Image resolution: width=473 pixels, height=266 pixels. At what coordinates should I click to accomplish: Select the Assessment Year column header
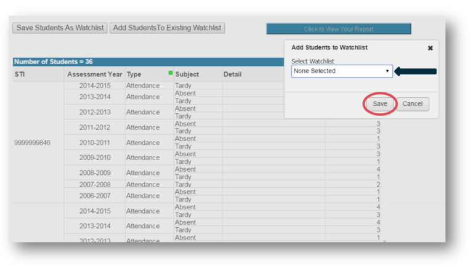pos(94,74)
